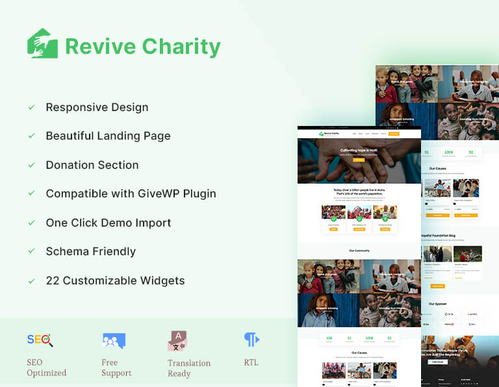Click the checkmark beside GiveWP Plugin line

pos(31,193)
